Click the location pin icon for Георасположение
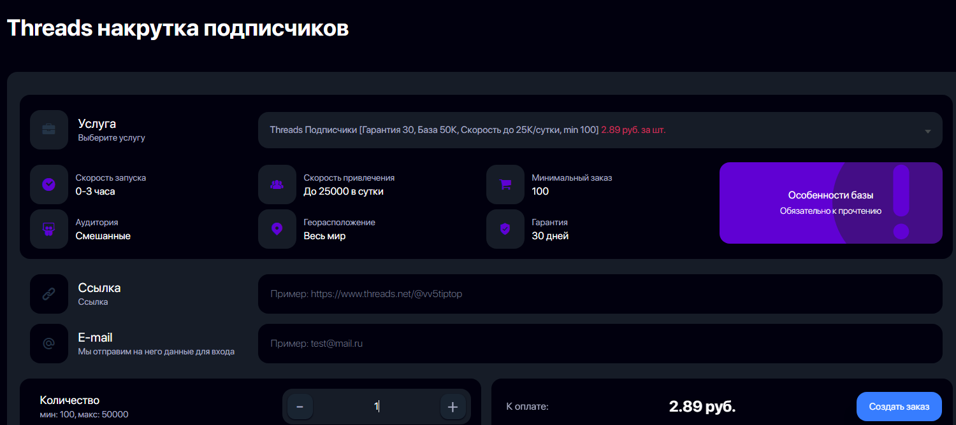956x425 pixels. [277, 229]
